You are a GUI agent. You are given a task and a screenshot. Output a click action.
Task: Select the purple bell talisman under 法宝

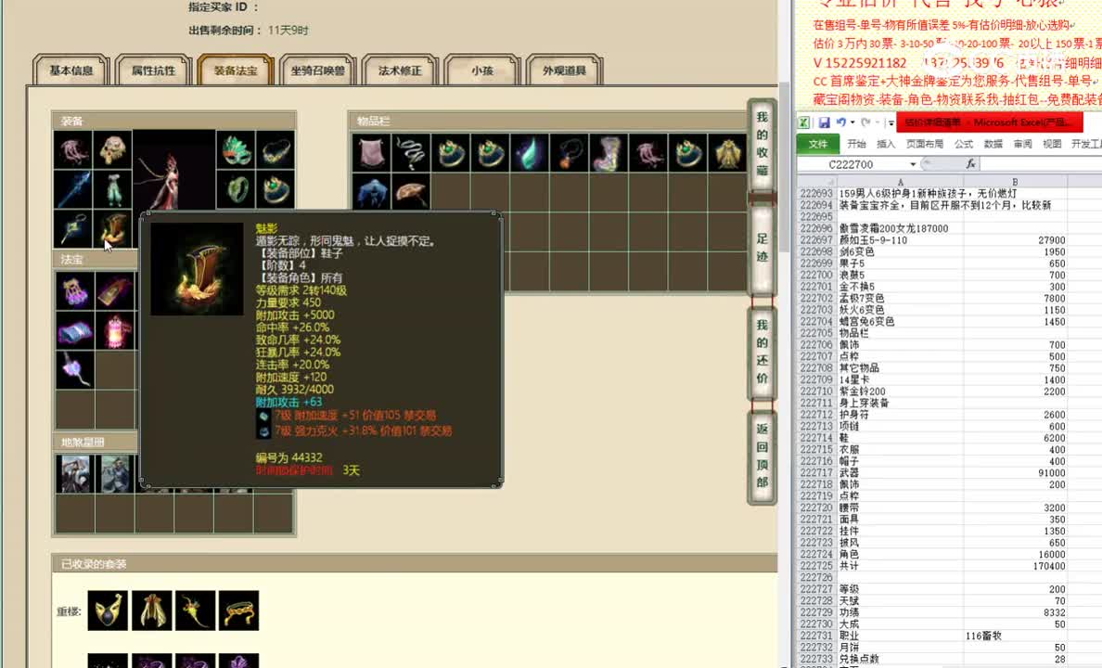[74, 290]
